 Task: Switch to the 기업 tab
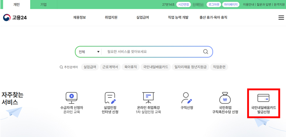[x=43, y=5]
